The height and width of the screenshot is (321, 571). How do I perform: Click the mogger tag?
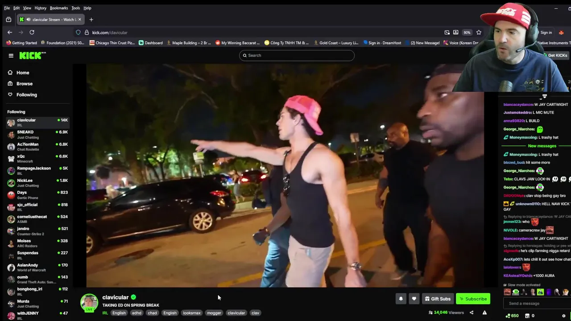(x=214, y=313)
